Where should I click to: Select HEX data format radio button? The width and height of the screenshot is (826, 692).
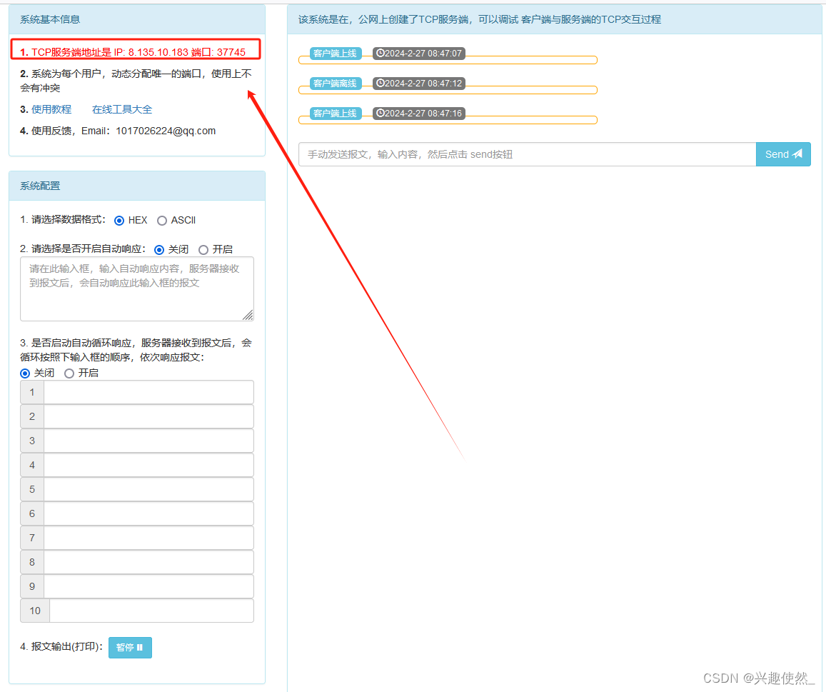[119, 221]
